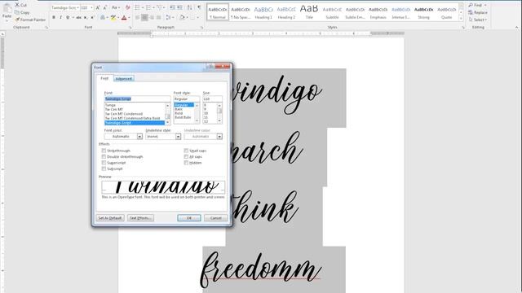Select the Font tab in Font dialog
The height and width of the screenshot is (293, 522).
pyautogui.click(x=104, y=78)
